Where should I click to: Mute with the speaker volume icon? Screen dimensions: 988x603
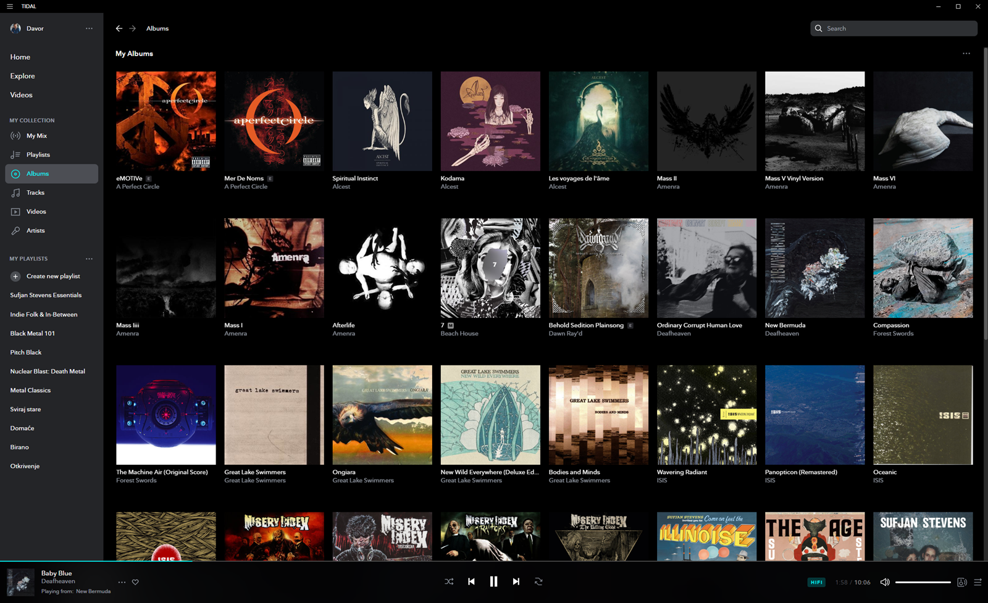pyautogui.click(x=885, y=582)
